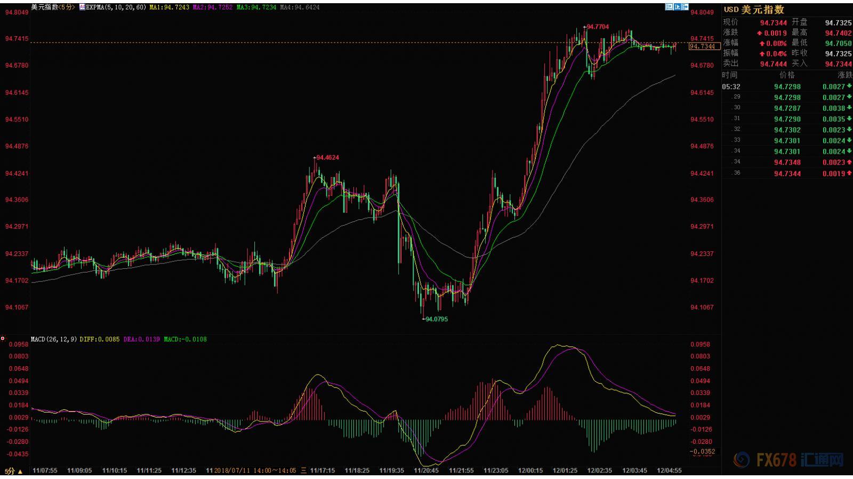The image size is (853, 479).
Task: Click the 94.0795 low price marker
Action: (x=437, y=319)
